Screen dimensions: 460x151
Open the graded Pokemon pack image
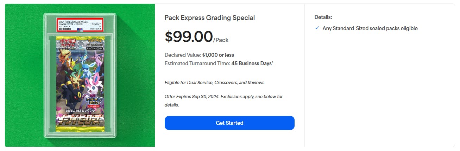(x=80, y=75)
